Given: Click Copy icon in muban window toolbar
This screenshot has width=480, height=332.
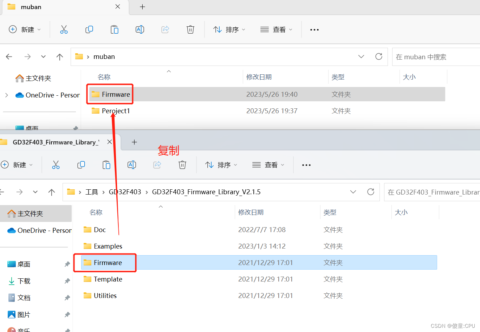Looking at the screenshot, I should click(x=89, y=29).
